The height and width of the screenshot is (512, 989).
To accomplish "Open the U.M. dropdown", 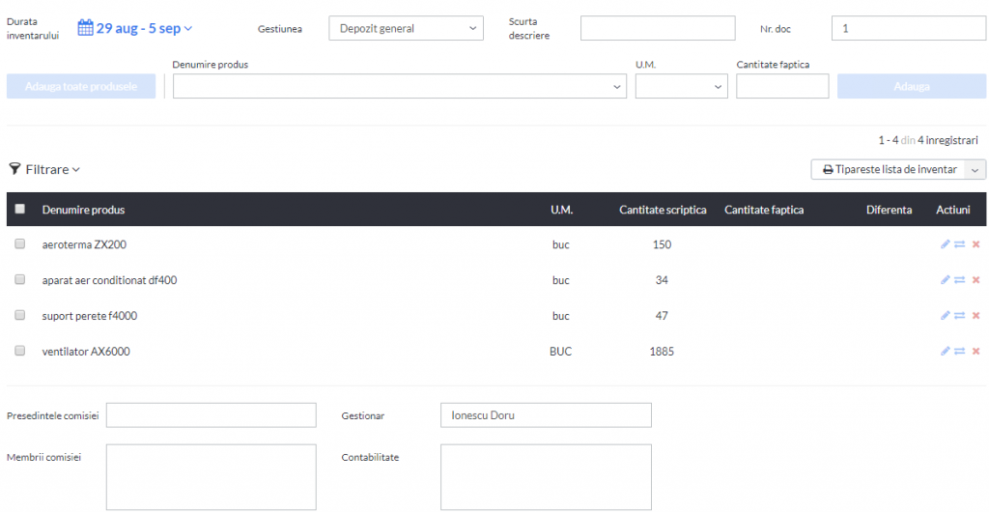I will [681, 86].
